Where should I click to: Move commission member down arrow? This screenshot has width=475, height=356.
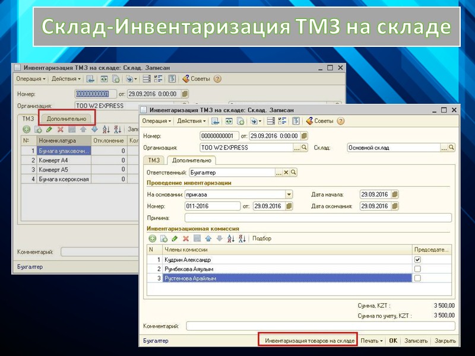219,239
